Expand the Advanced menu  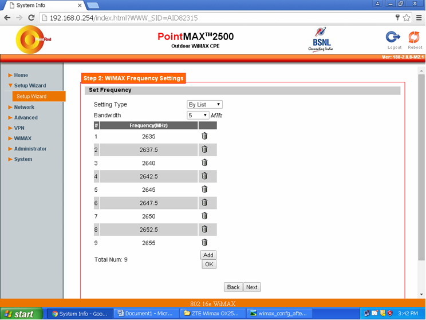click(26, 117)
